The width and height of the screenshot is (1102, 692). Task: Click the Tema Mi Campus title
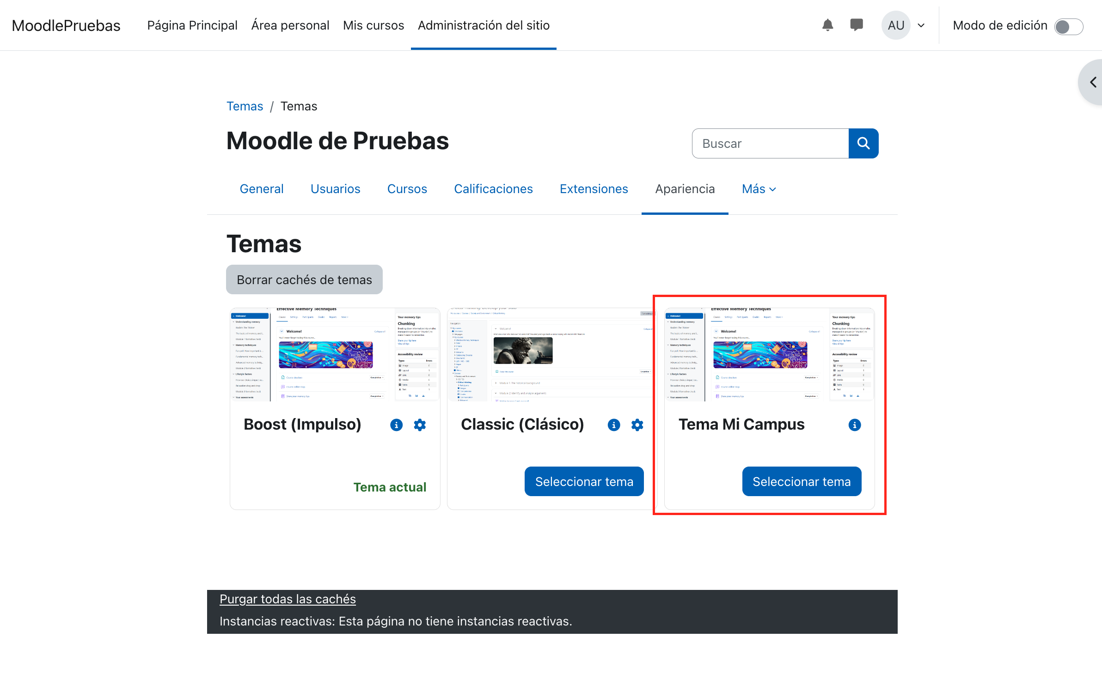pyautogui.click(x=741, y=424)
